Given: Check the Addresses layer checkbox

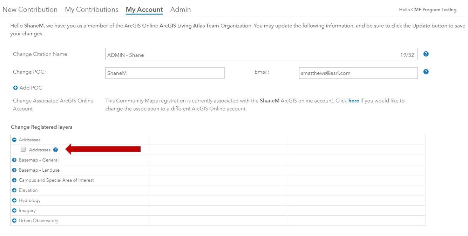Looking at the screenshot, I should pos(23,149).
